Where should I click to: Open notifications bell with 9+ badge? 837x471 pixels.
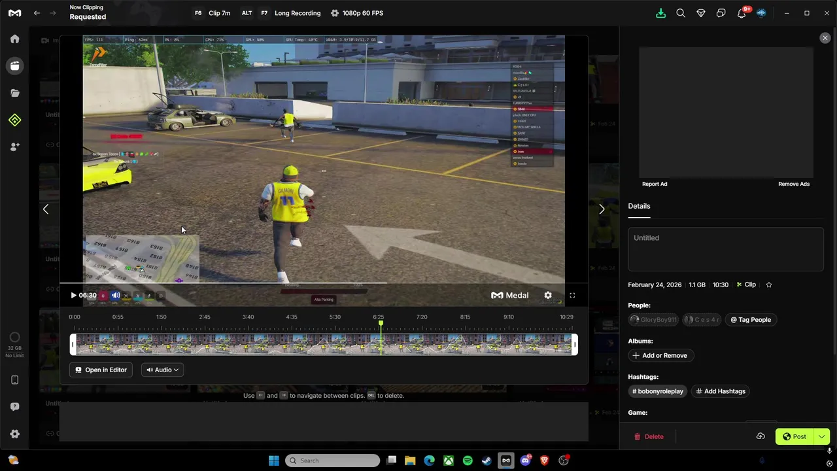click(742, 13)
